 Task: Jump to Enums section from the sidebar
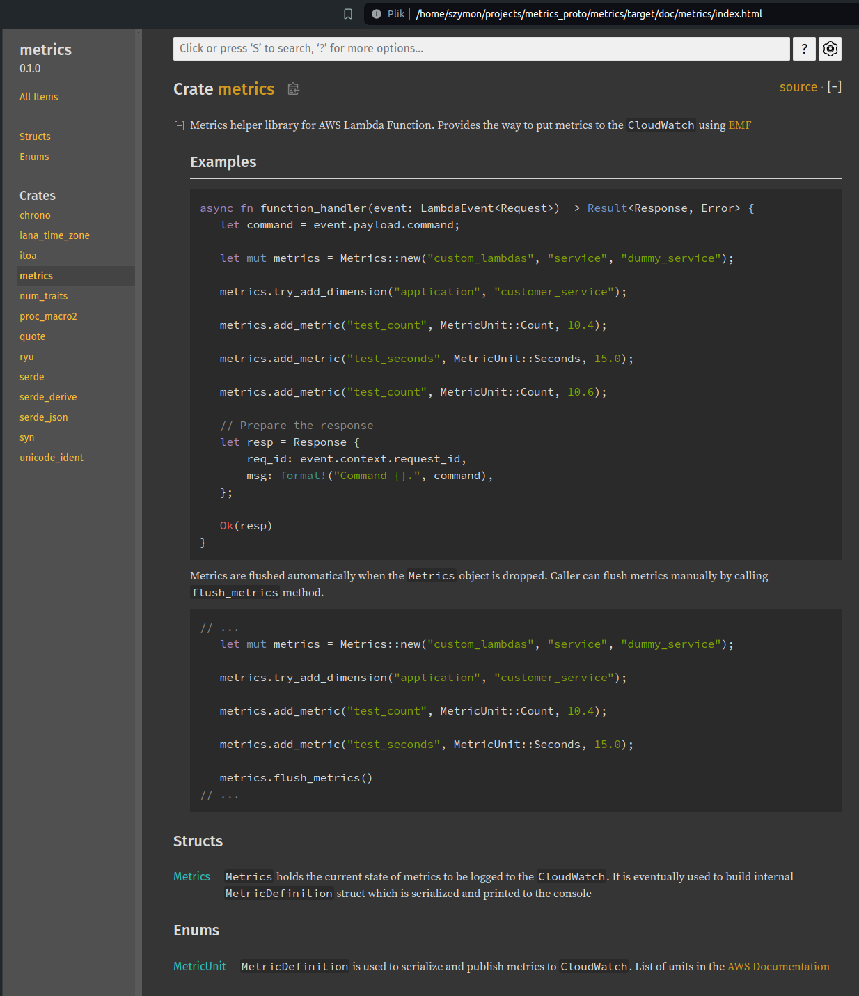(x=34, y=157)
